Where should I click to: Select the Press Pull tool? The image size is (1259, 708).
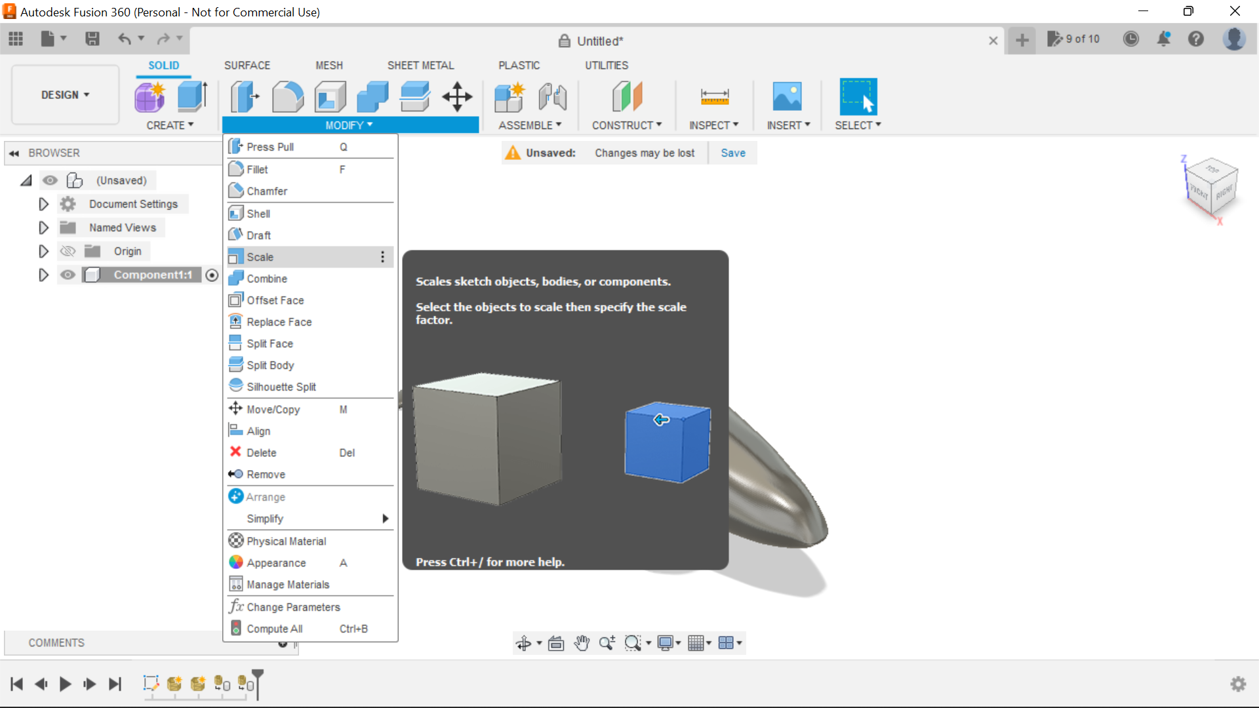coord(270,146)
